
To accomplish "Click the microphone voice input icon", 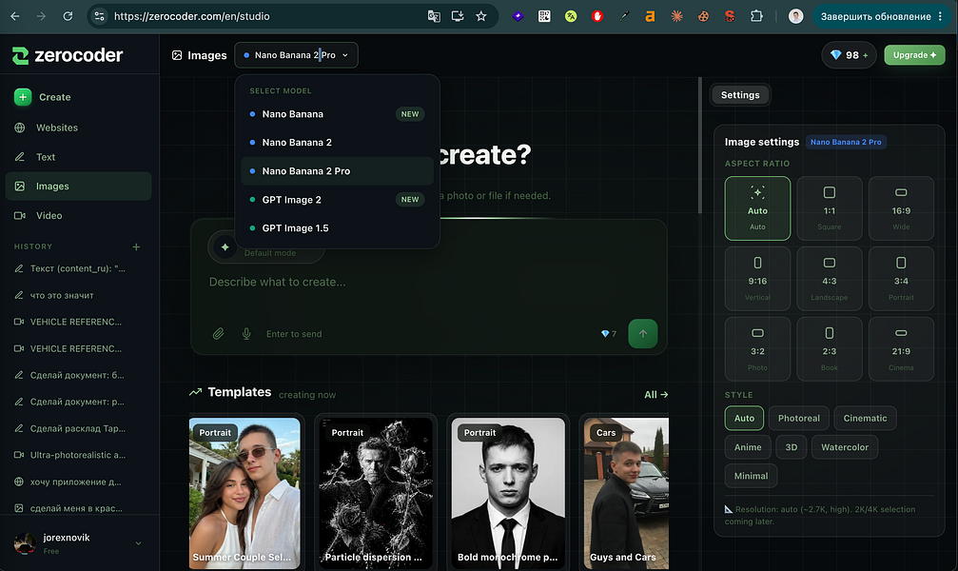I will (246, 334).
